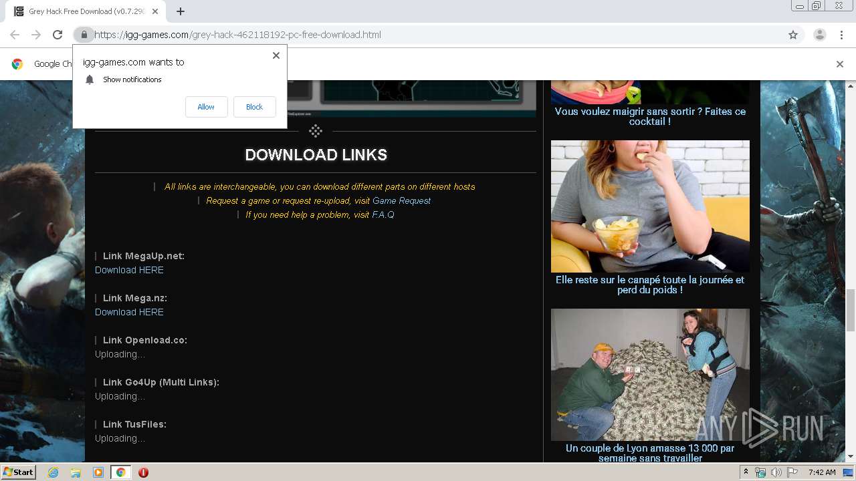
Task: Click the scrollbar up arrow
Action: [851, 86]
